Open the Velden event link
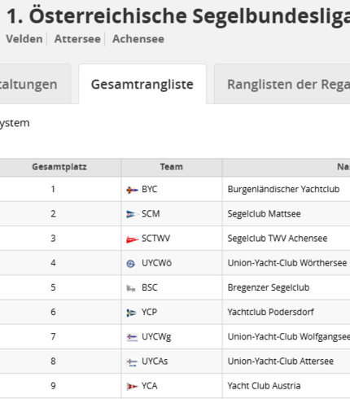 click(24, 39)
